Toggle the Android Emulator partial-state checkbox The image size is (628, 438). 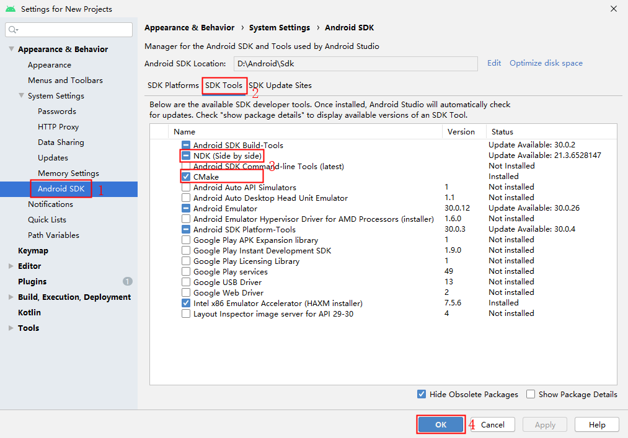coord(186,208)
